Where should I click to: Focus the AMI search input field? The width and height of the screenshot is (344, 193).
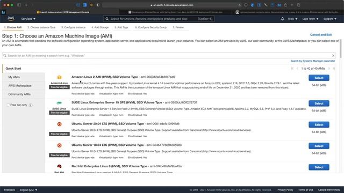pos(169,56)
